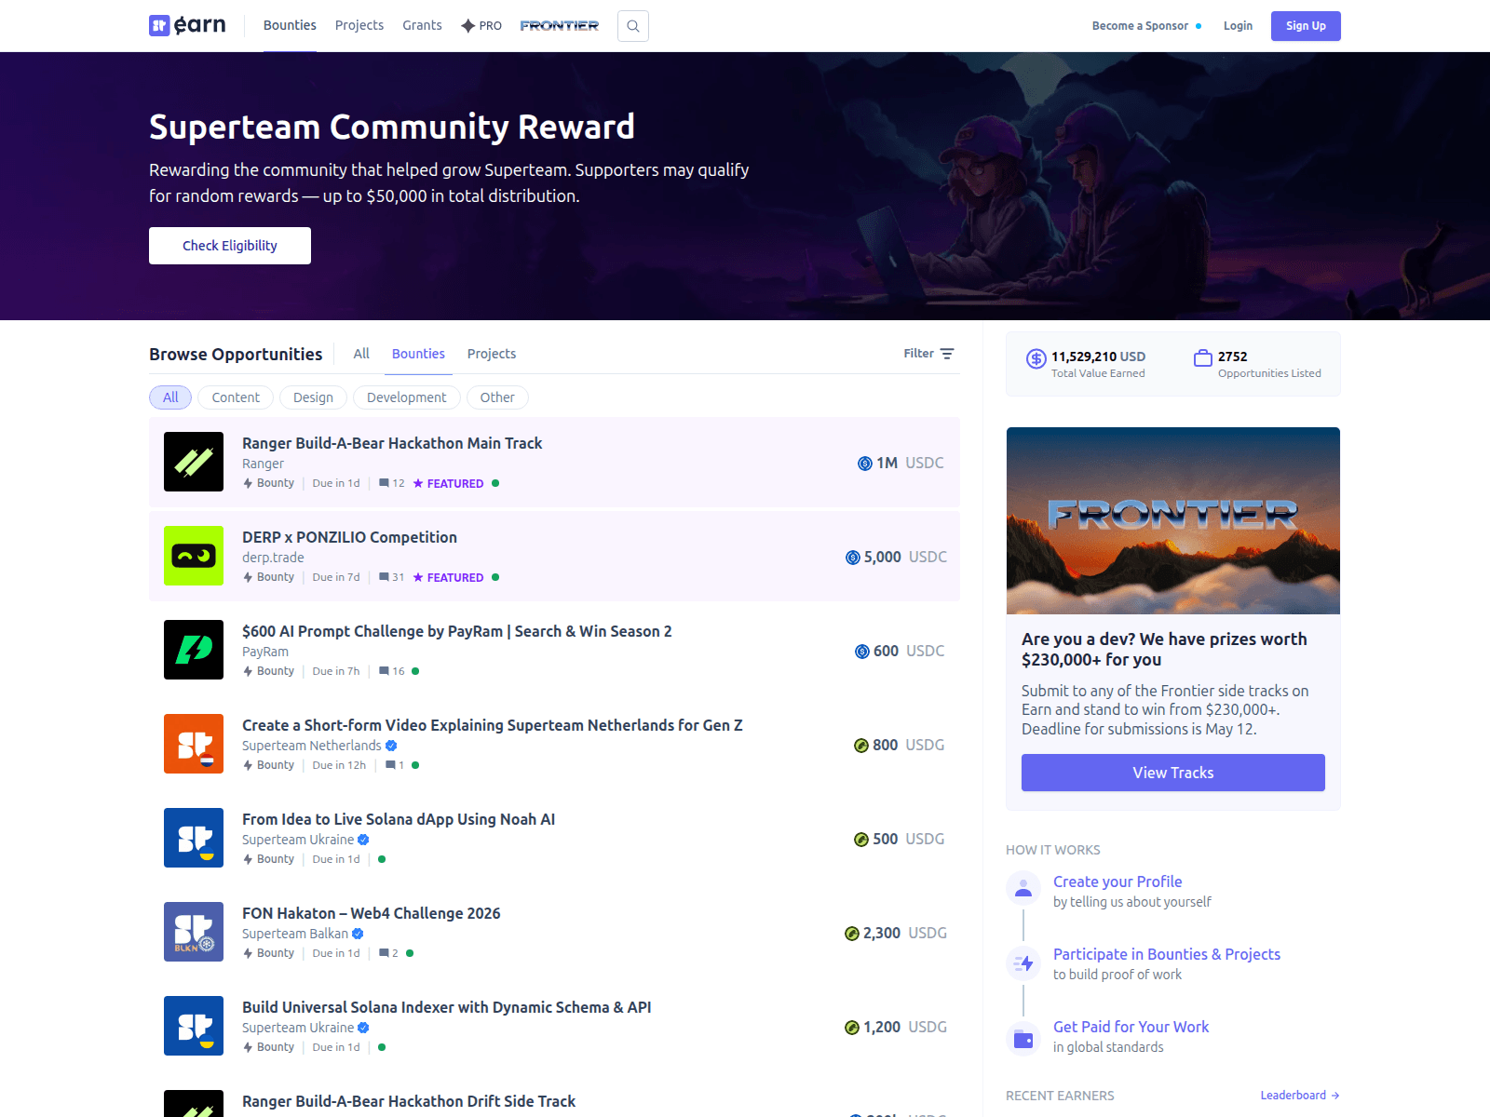This screenshot has height=1117, width=1490.
Task: Click the verified badge next to Superteam Ukraine
Action: click(363, 839)
